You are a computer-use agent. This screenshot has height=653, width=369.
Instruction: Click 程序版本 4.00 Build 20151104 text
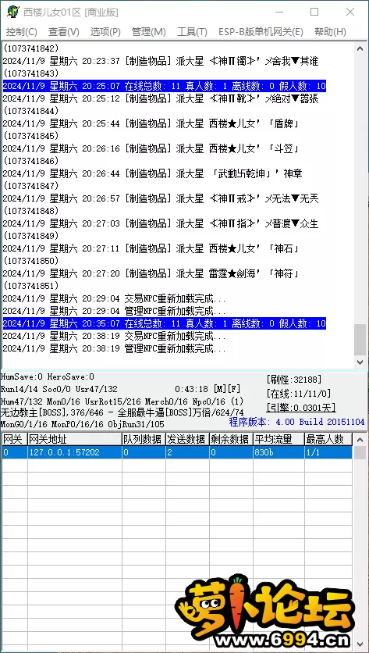click(x=297, y=422)
